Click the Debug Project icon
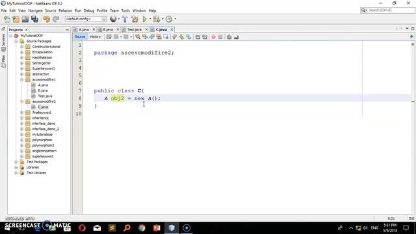Viewport: 416px width, 234px height. pyautogui.click(x=157, y=19)
